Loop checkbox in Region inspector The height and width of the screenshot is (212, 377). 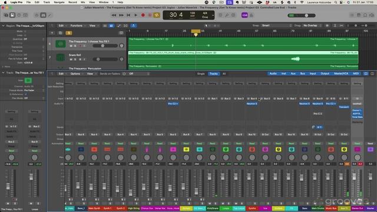click(25, 35)
